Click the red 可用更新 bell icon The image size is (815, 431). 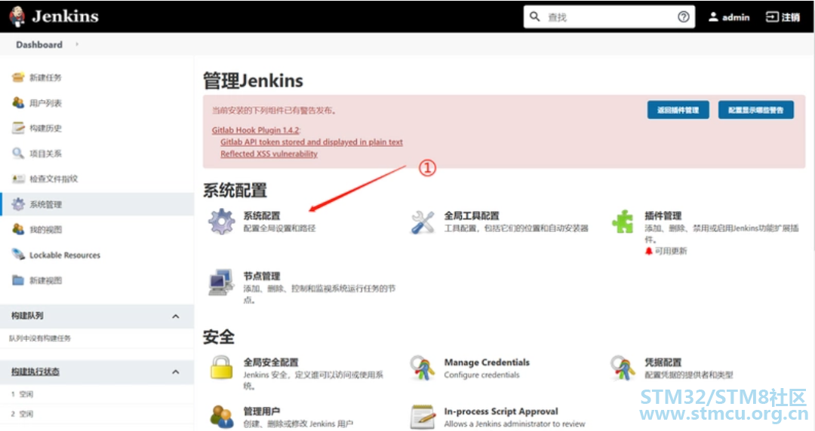[649, 251]
